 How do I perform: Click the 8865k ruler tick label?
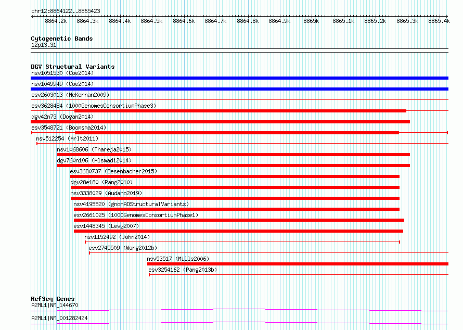[x=311, y=21]
